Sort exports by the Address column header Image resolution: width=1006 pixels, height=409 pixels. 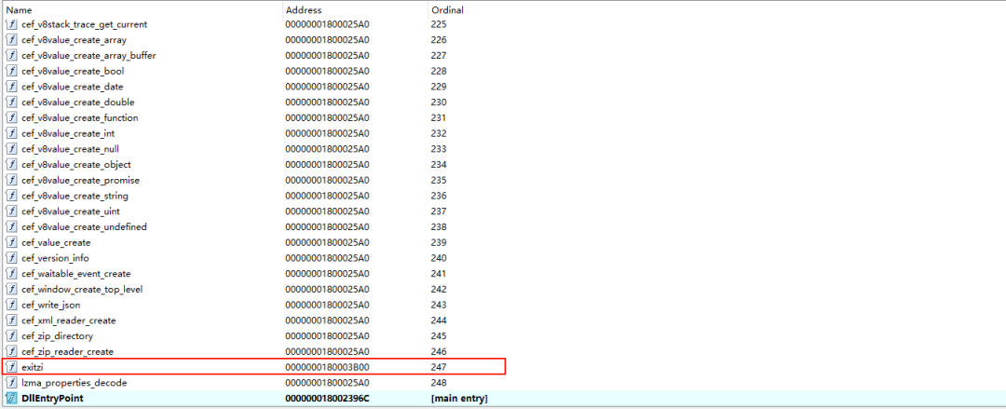[356, 10]
